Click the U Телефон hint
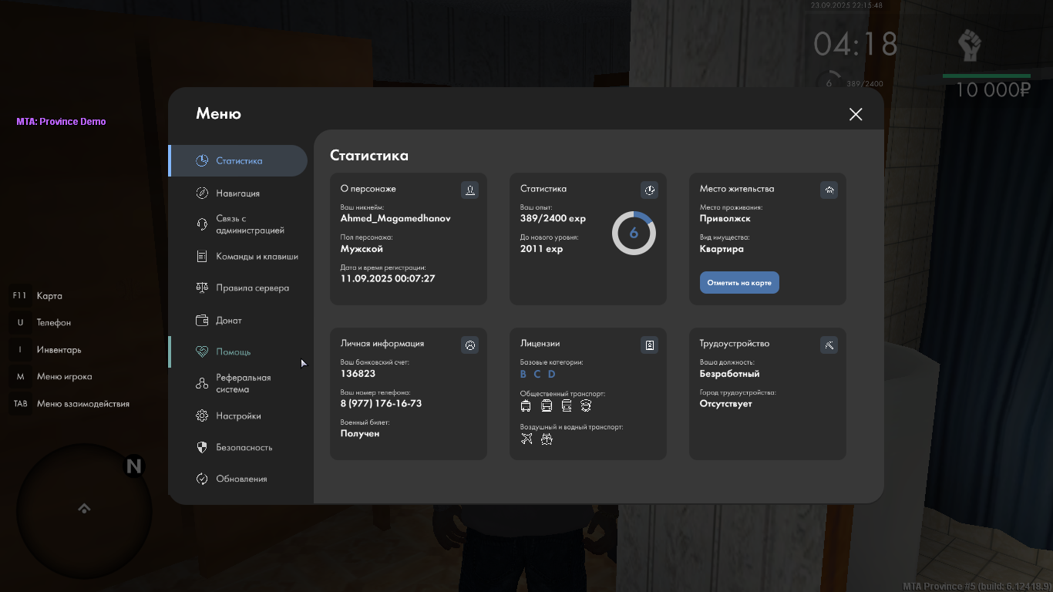 point(40,322)
